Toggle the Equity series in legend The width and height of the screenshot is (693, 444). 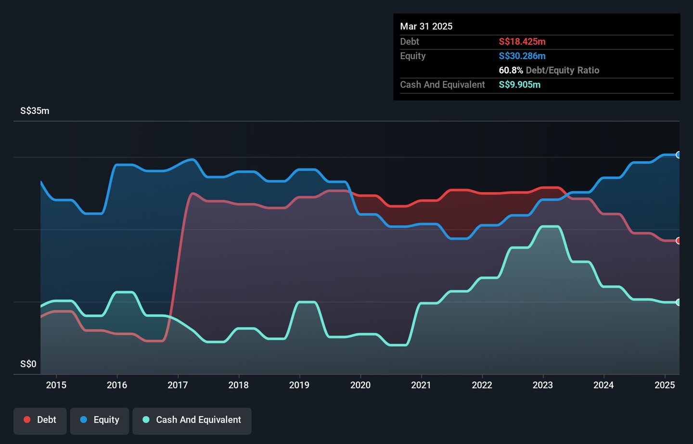click(x=100, y=420)
